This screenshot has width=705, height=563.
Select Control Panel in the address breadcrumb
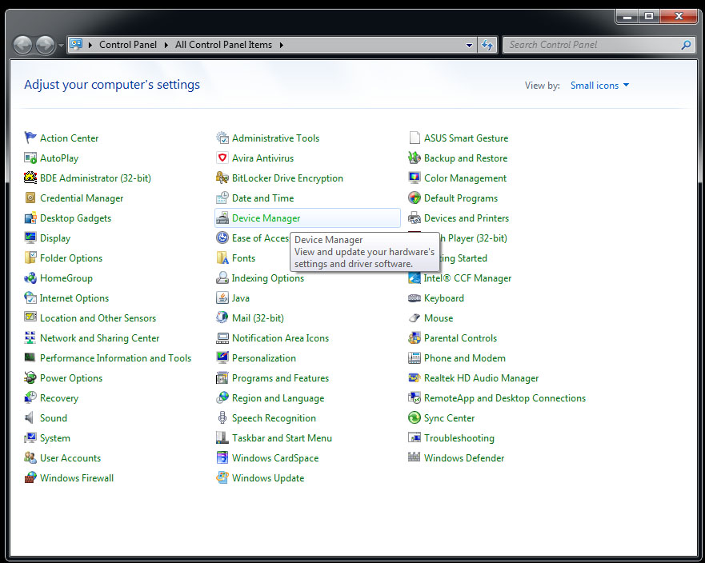(128, 45)
